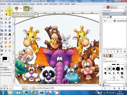Create a new layer
The width and height of the screenshot is (127, 95).
pyautogui.click(x=104, y=51)
